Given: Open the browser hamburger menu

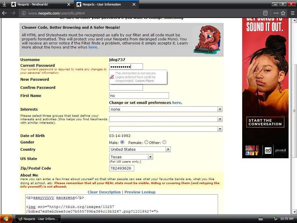Looking at the screenshot, I should (292, 13).
